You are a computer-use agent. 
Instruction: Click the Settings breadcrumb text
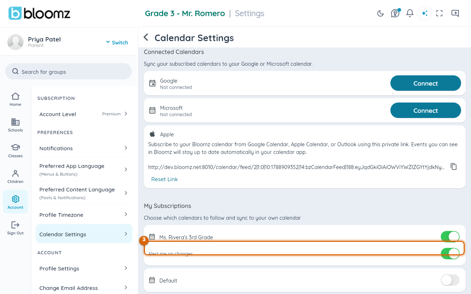tap(249, 13)
